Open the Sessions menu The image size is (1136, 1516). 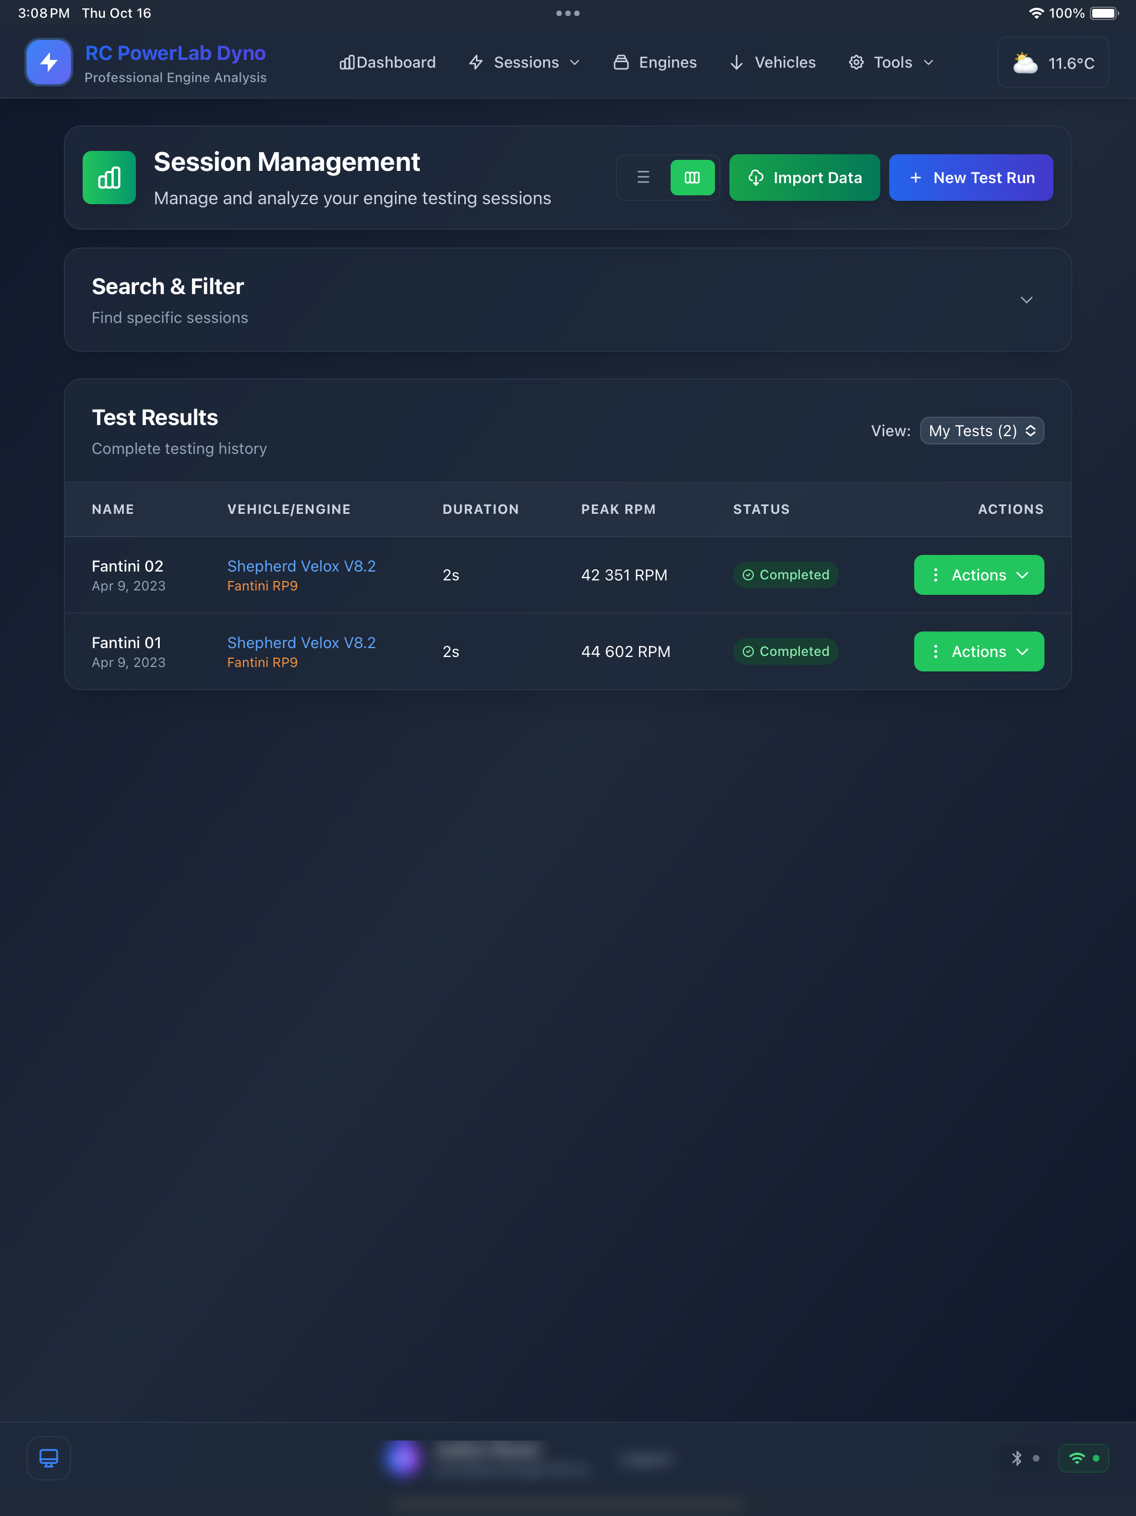(524, 62)
